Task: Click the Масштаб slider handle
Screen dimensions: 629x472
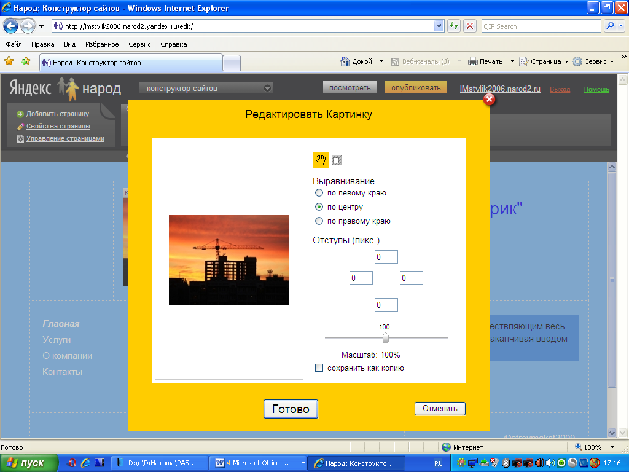Action: (x=386, y=338)
